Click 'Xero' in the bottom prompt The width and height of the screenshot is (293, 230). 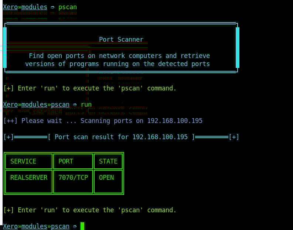pos(10,226)
